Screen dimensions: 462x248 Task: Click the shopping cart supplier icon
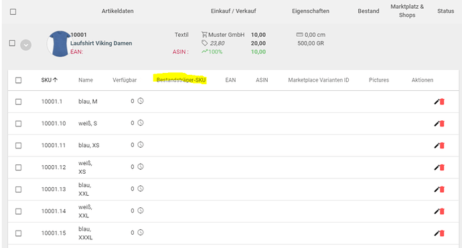[x=204, y=35]
